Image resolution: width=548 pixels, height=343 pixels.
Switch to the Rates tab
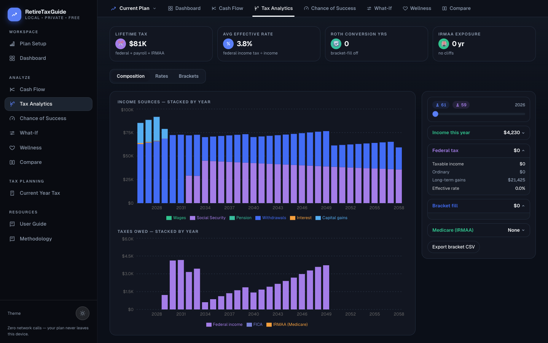[161, 76]
